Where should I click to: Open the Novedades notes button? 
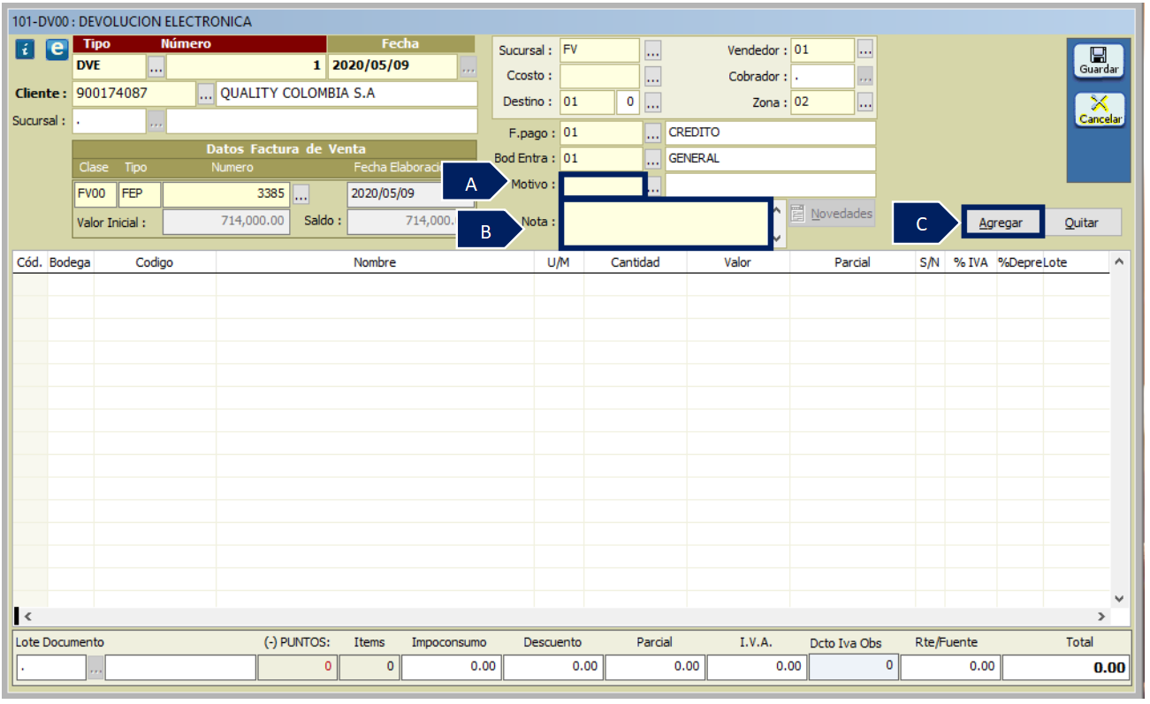click(x=832, y=214)
